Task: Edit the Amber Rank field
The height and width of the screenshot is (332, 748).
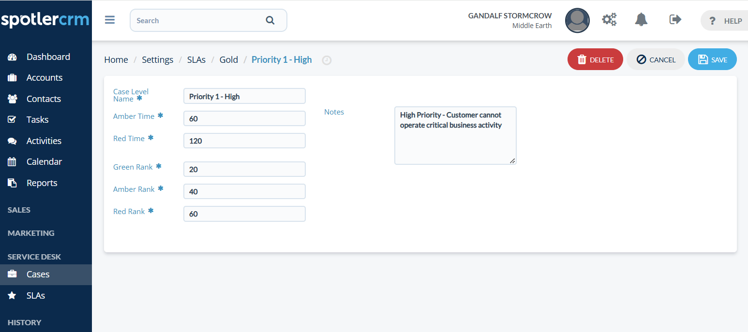Action: (x=244, y=191)
